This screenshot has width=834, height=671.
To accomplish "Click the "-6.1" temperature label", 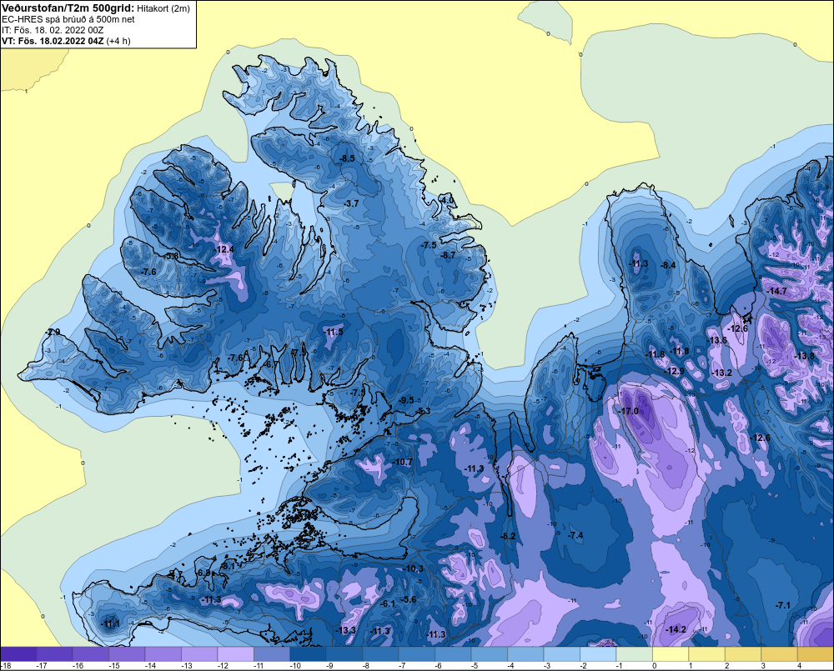I will [x=388, y=603].
